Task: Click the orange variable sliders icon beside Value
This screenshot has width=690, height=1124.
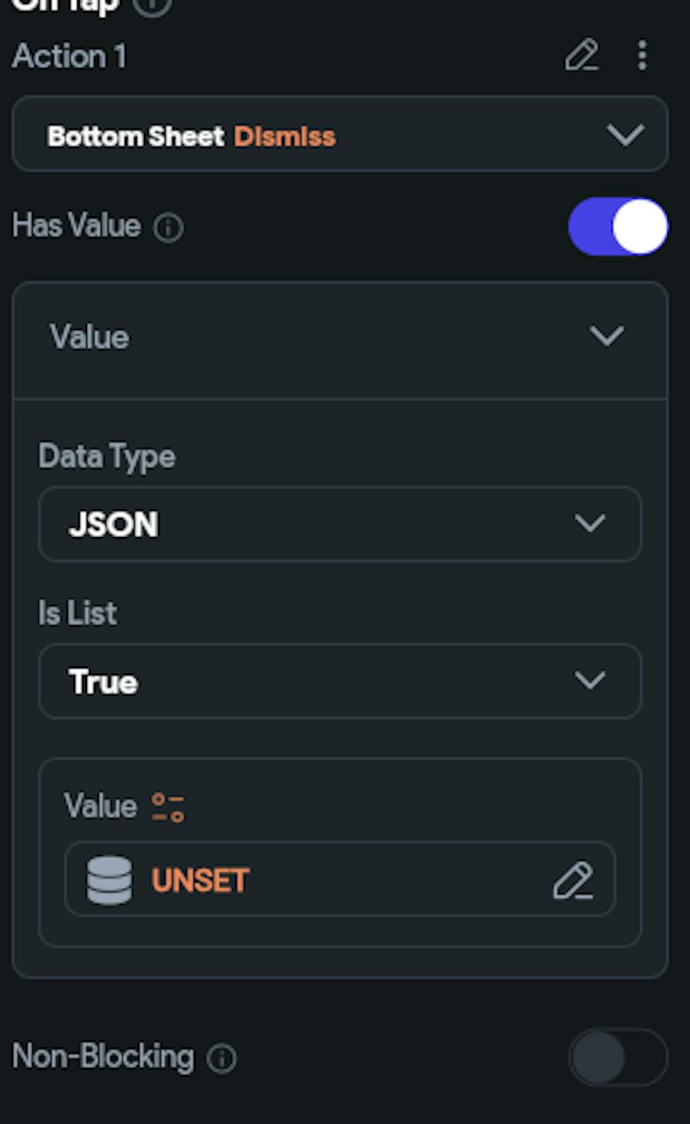Action: pyautogui.click(x=168, y=807)
